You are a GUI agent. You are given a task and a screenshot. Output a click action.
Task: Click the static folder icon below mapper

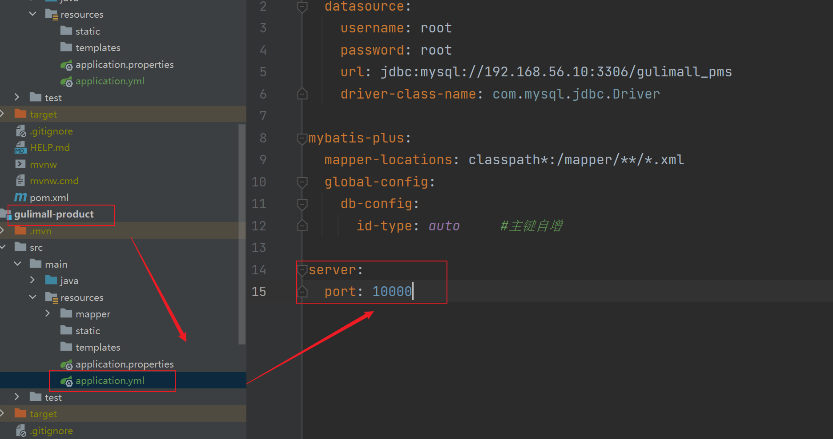[66, 330]
